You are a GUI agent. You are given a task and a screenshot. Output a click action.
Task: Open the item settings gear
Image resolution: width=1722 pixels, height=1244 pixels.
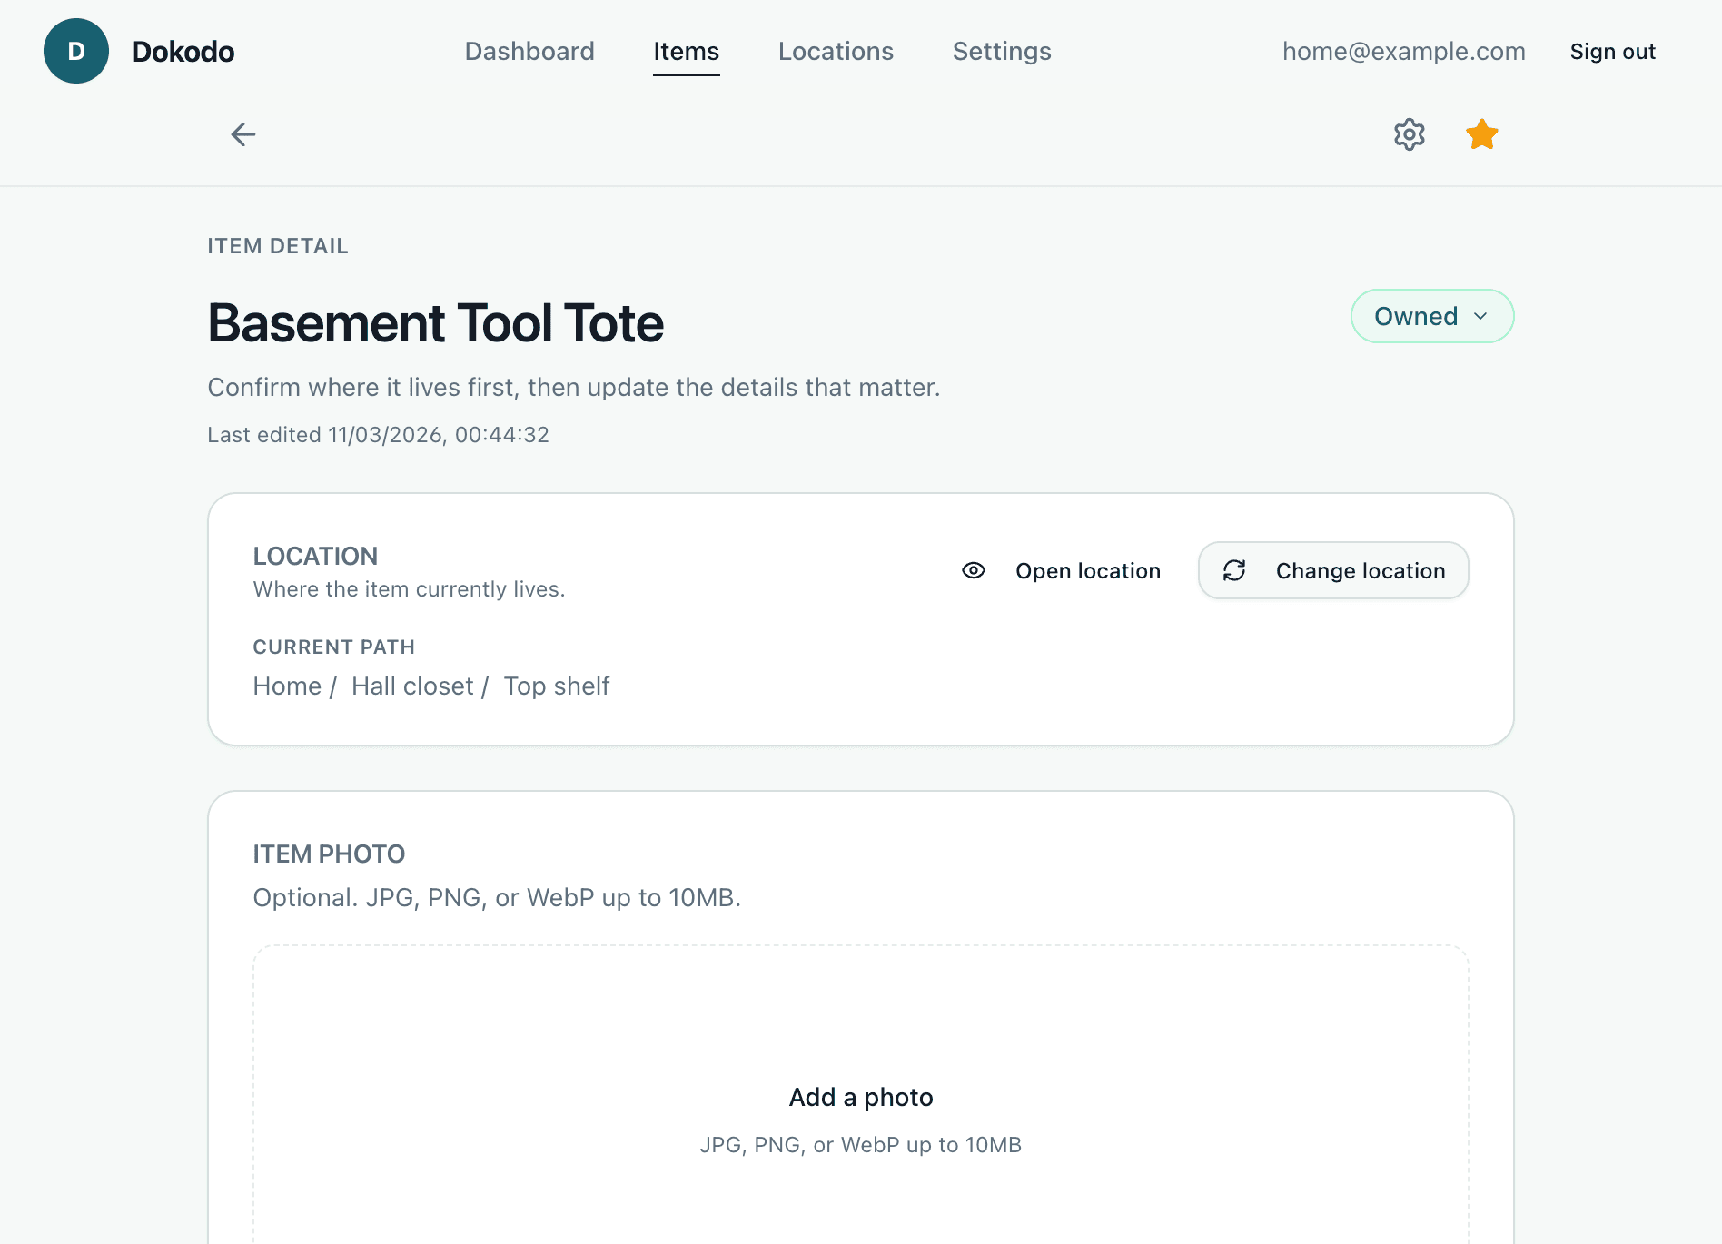1409,134
